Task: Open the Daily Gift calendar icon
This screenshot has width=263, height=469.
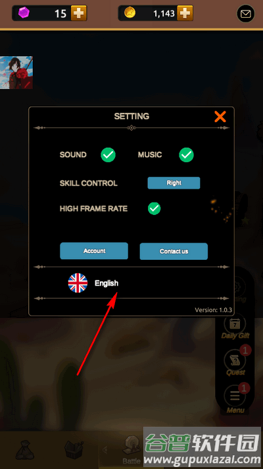Action: 235,325
